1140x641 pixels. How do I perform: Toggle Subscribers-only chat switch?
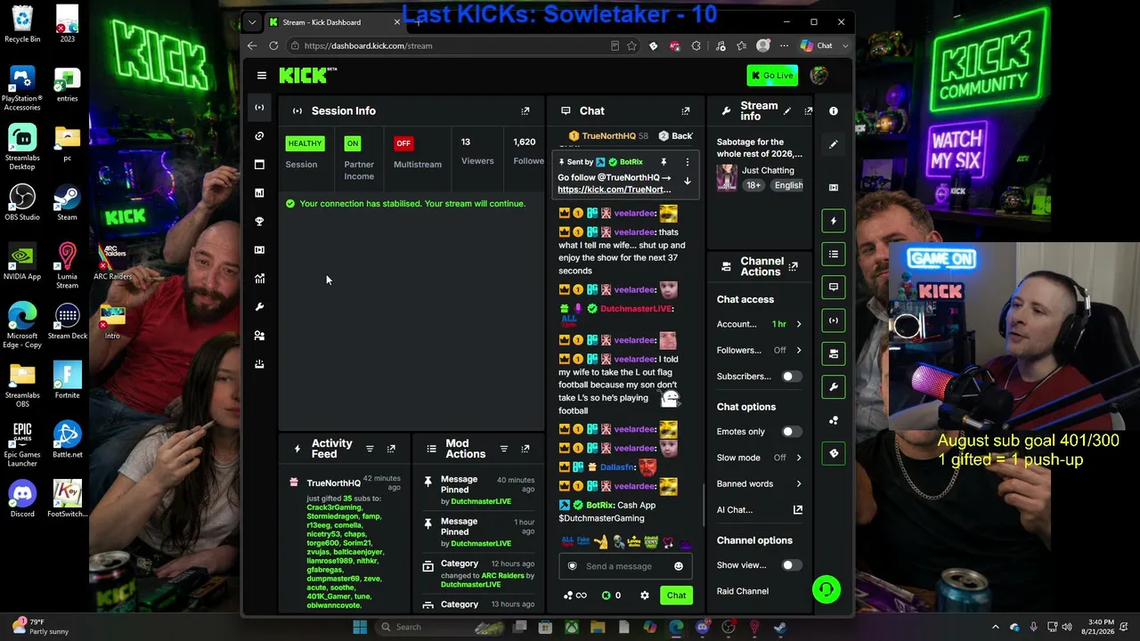click(791, 377)
